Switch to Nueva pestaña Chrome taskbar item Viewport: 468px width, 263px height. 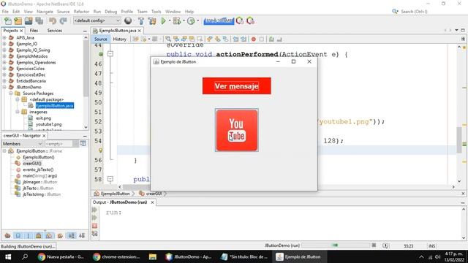(61, 256)
